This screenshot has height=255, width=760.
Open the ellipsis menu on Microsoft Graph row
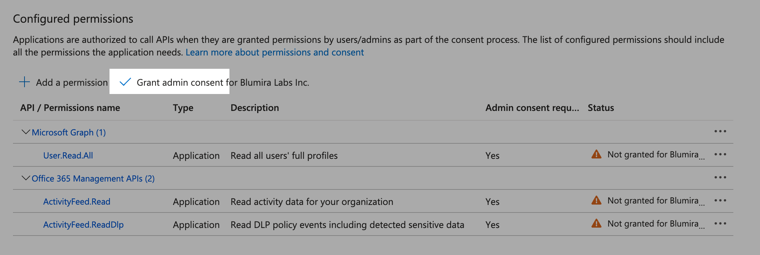pos(720,131)
